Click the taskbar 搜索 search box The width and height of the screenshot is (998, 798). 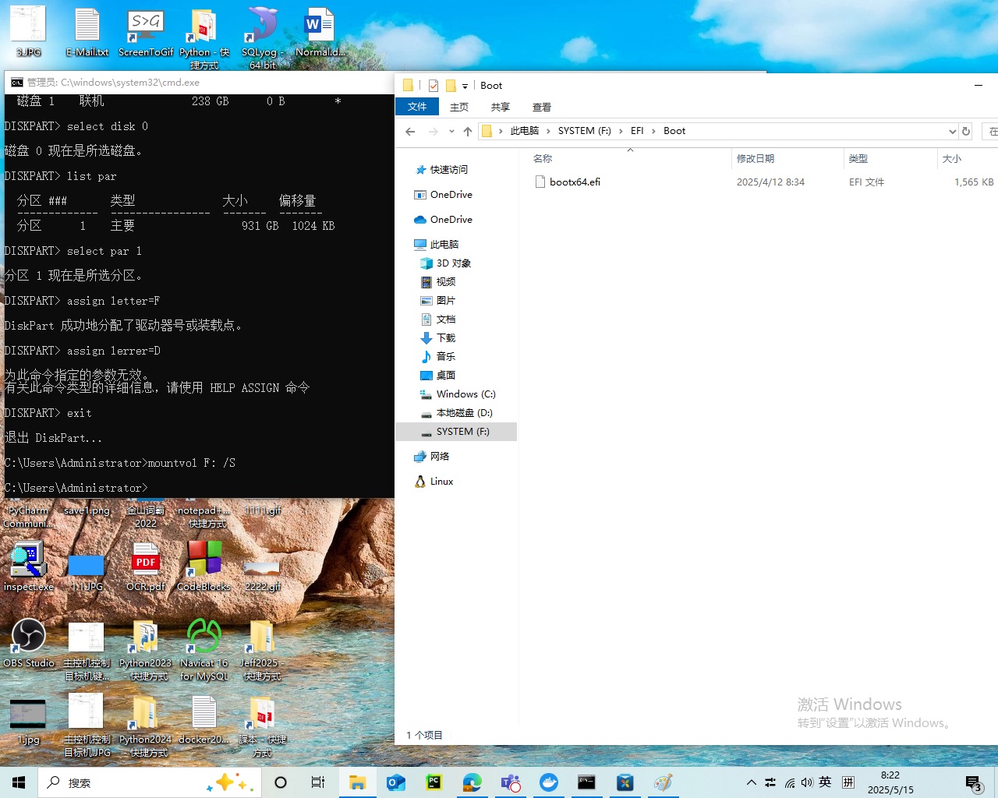(x=148, y=782)
